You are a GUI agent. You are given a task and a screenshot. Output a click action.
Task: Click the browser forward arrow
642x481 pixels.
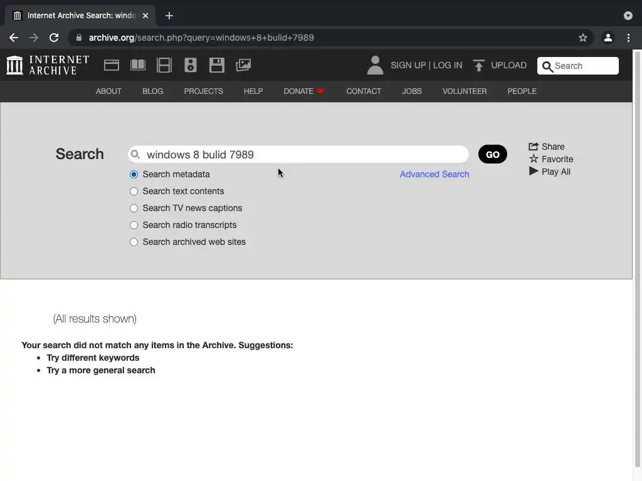[x=34, y=38]
